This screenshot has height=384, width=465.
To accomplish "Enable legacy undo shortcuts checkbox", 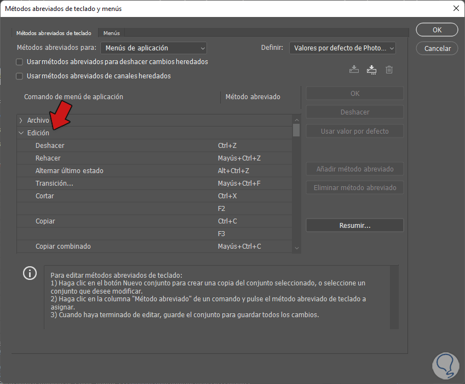I will 19,62.
